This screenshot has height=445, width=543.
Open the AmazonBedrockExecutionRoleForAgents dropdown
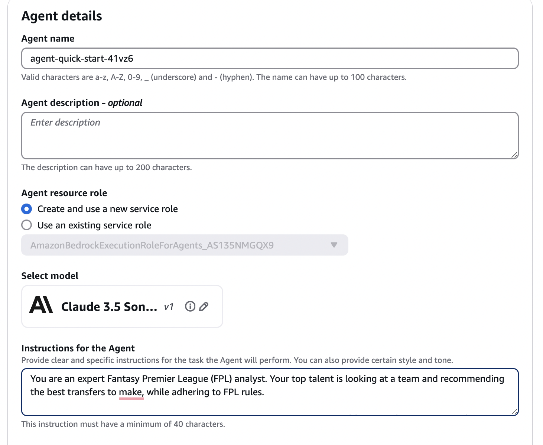pos(185,245)
